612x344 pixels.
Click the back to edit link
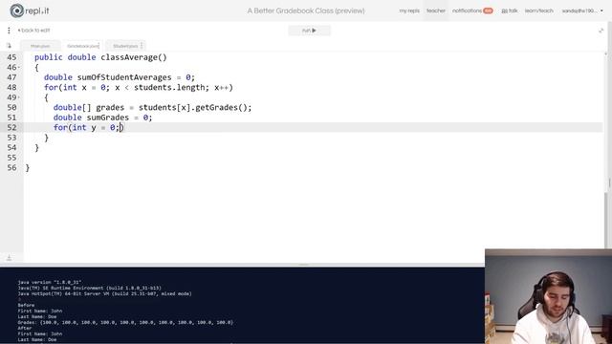33,31
